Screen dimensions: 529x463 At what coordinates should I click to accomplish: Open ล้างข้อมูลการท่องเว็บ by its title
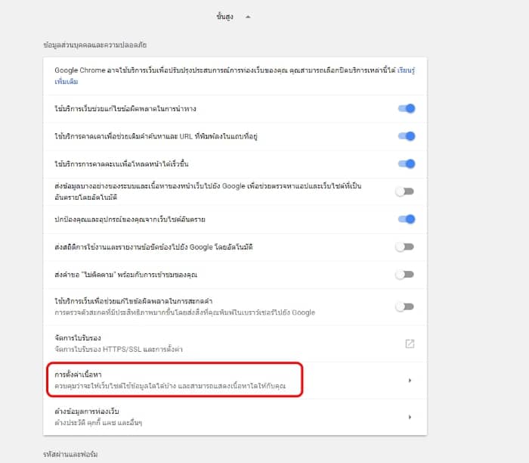pos(88,412)
